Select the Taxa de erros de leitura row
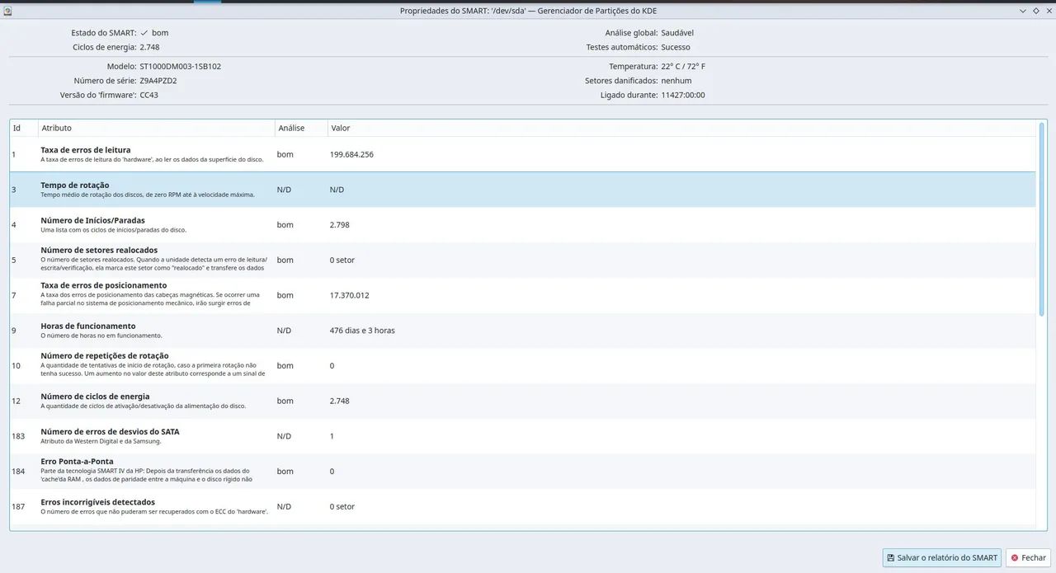The width and height of the screenshot is (1056, 573). click(x=523, y=154)
